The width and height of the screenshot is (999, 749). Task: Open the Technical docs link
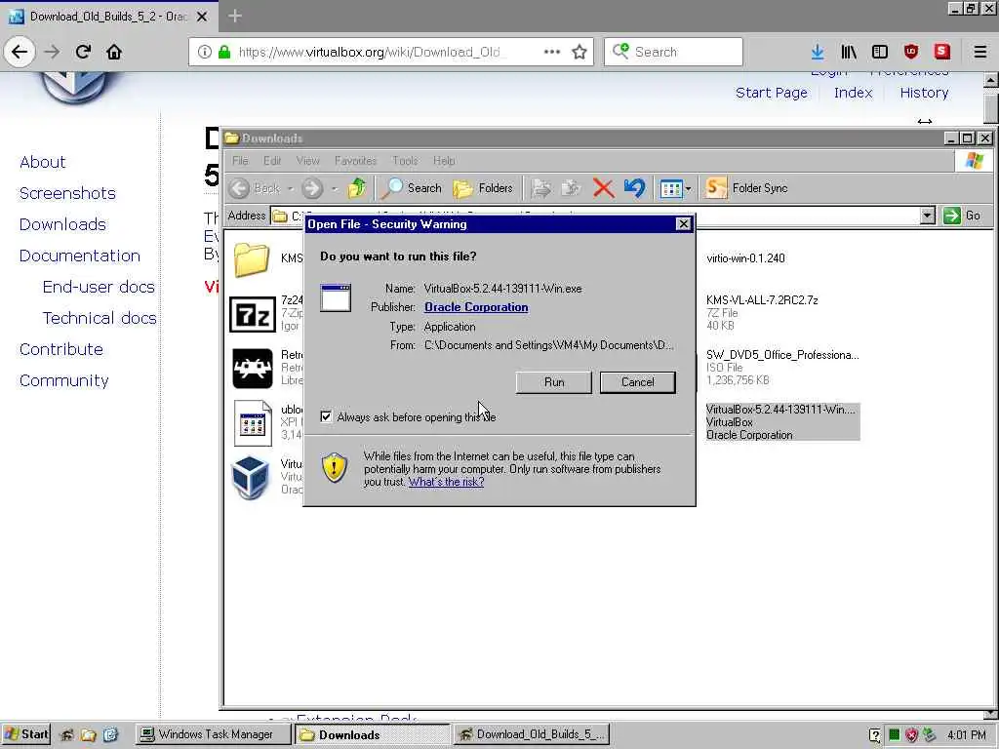pos(100,318)
